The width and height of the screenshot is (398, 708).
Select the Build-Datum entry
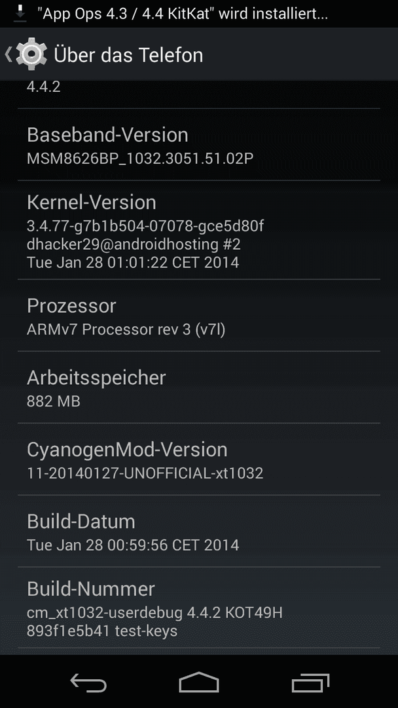(199, 532)
